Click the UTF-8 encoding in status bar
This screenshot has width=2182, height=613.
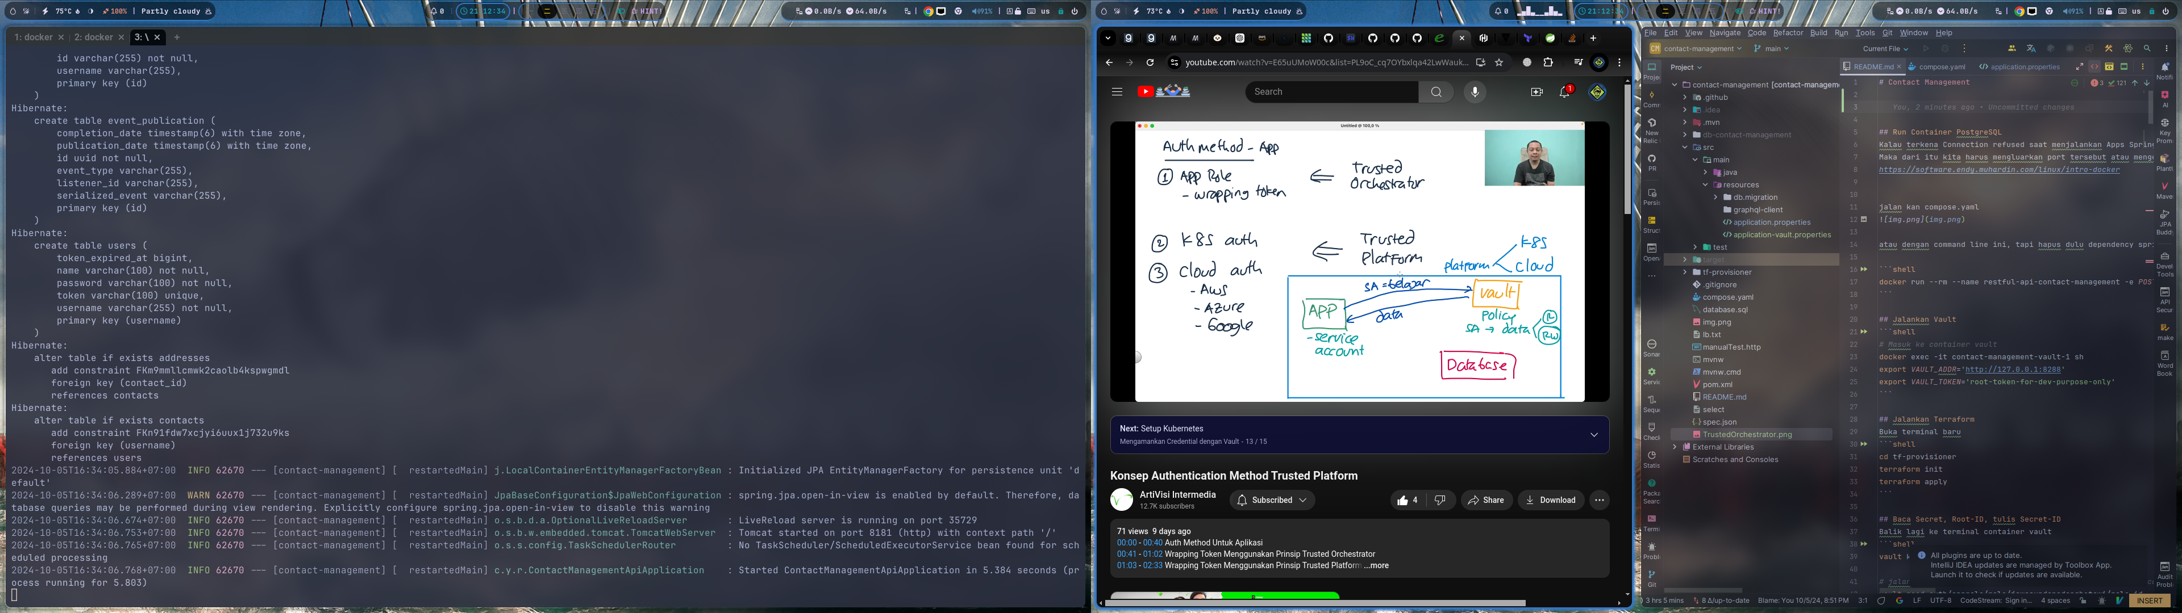coord(1941,601)
